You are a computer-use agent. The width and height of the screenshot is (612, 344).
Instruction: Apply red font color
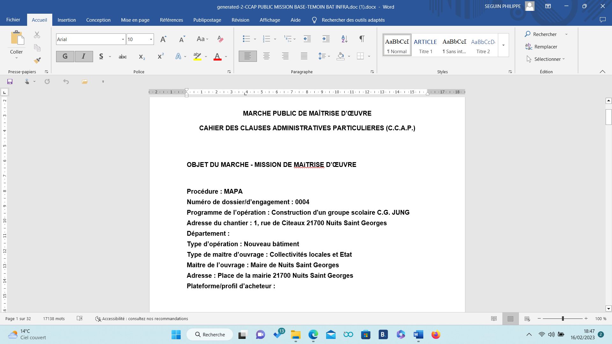[x=217, y=57]
